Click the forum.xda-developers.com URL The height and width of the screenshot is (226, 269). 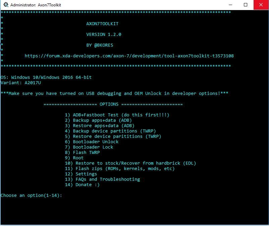(x=129, y=56)
